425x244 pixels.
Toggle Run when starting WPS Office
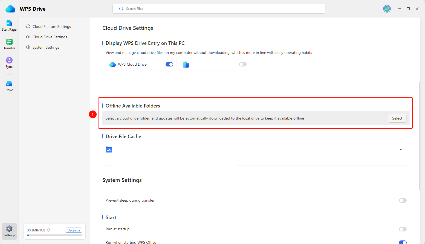tap(403, 242)
